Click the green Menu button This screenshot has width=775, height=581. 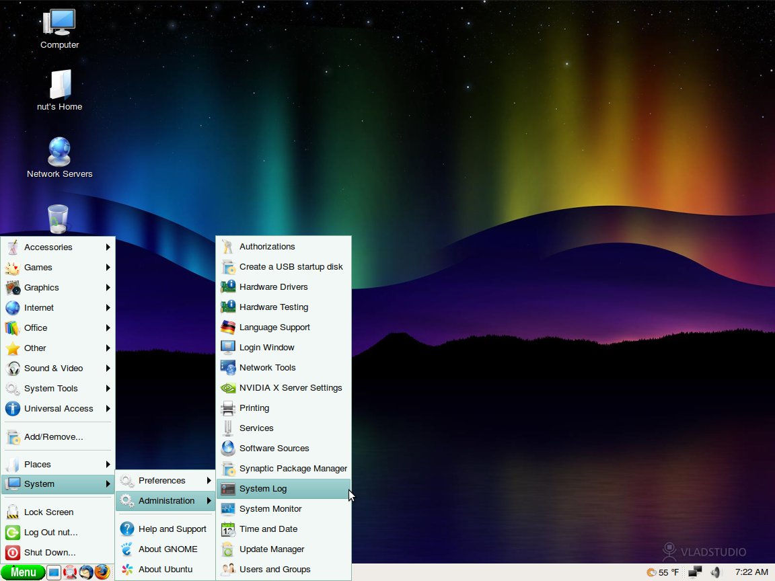click(24, 572)
